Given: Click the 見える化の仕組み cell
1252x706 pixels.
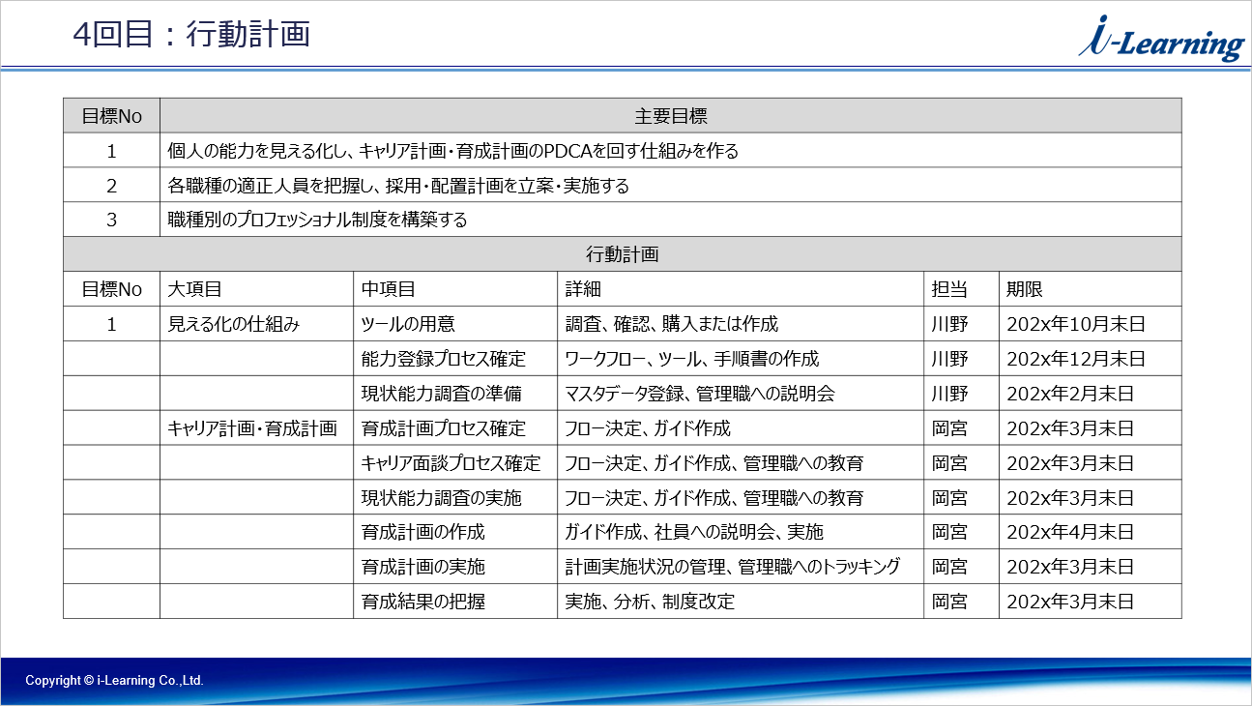Looking at the screenshot, I should [234, 324].
